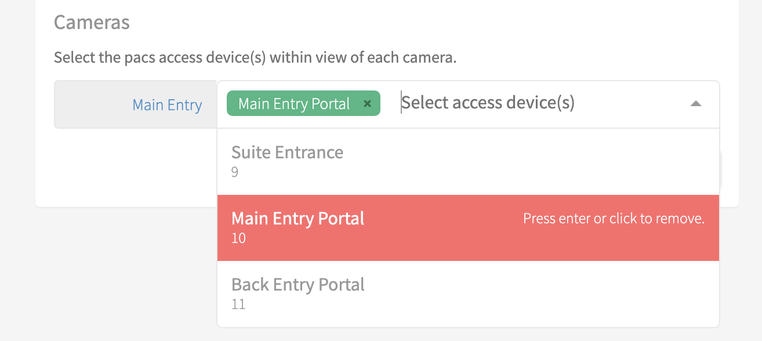Click empty space right of Suite Entrance
This screenshot has height=341, width=762.
tap(522, 161)
